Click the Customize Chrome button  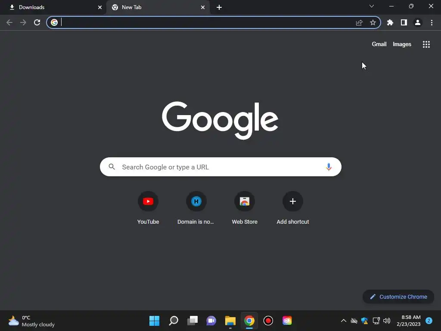398,297
